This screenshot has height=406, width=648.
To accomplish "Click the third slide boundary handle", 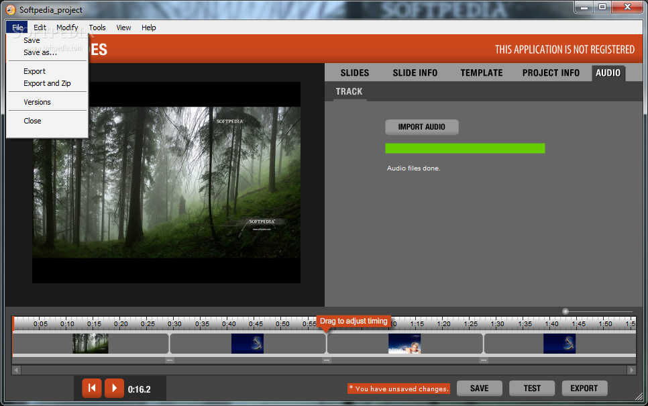I will click(484, 360).
